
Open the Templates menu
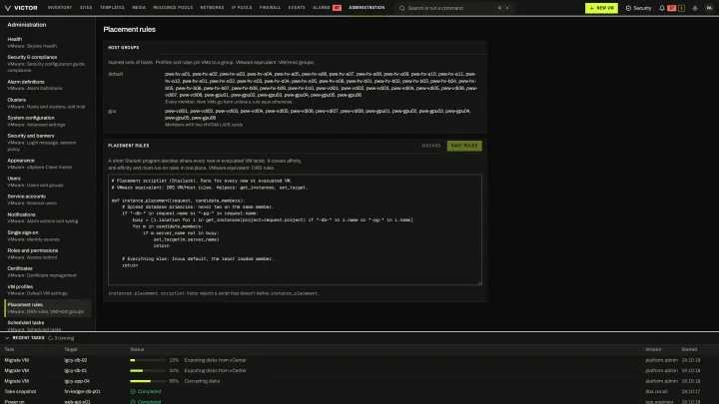pos(112,8)
